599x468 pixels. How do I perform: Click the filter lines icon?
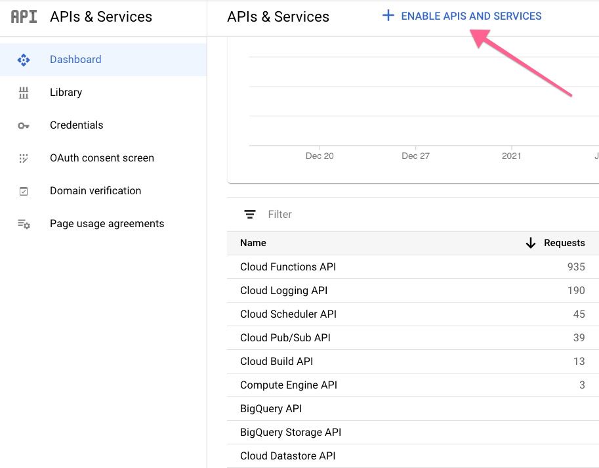[250, 215]
